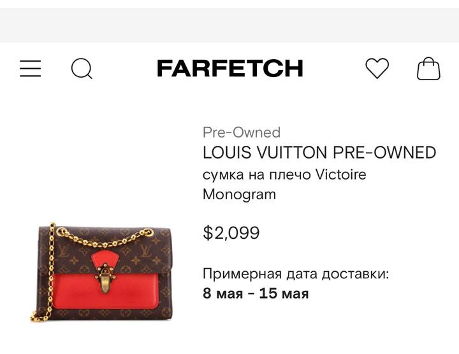
Task: Open the heart wishlist icon
Action: tap(377, 68)
